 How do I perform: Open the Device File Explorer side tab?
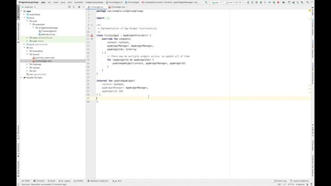tap(312, 166)
